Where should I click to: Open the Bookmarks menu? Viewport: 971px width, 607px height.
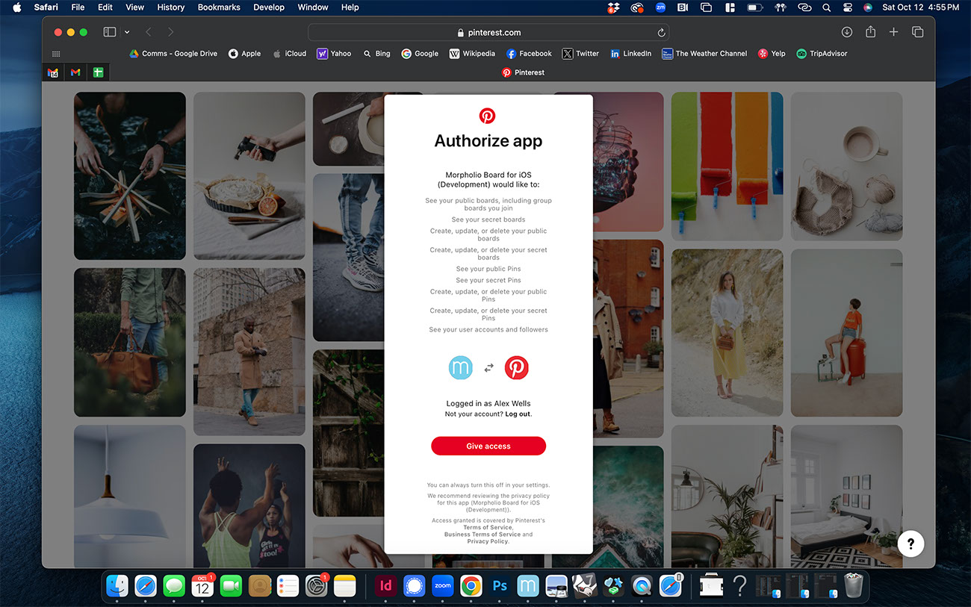pos(219,7)
